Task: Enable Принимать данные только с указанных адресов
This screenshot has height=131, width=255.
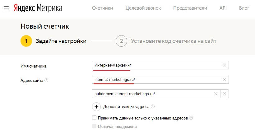Action: coord(94,118)
